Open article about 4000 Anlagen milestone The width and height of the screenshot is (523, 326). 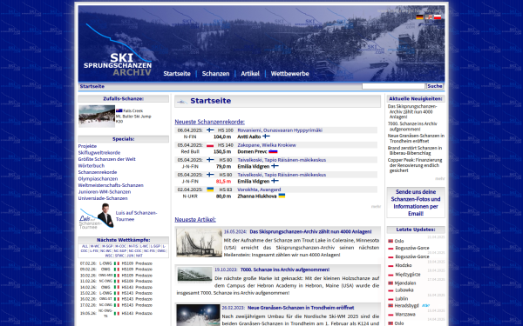pyautogui.click(x=310, y=231)
